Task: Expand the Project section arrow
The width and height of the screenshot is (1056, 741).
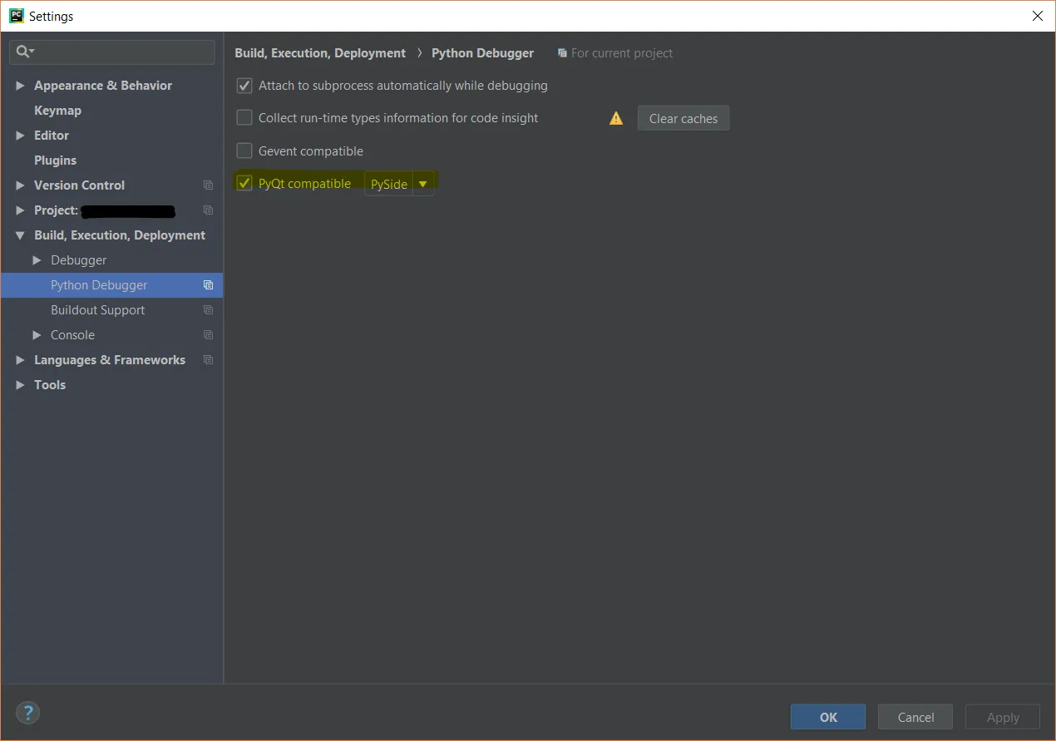Action: [x=20, y=210]
